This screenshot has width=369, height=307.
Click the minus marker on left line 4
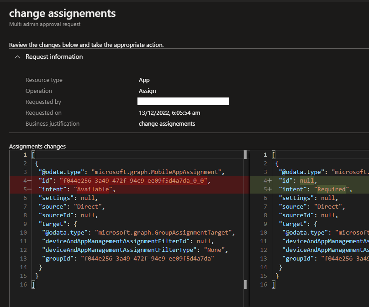[x=30, y=181]
